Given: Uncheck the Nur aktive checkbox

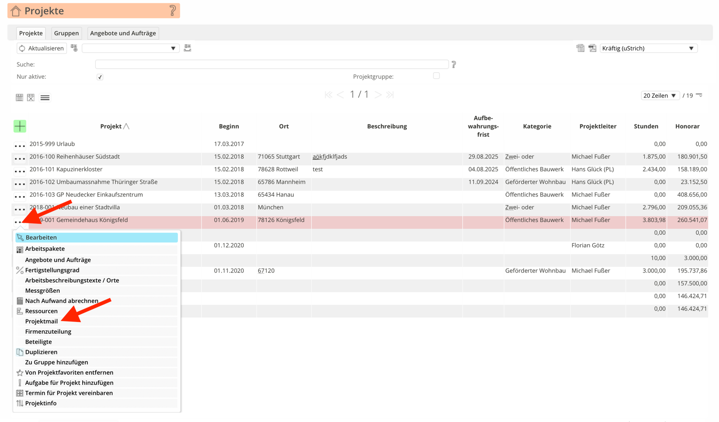Looking at the screenshot, I should point(100,77).
